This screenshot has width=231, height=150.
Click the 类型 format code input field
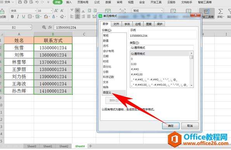point(162,48)
